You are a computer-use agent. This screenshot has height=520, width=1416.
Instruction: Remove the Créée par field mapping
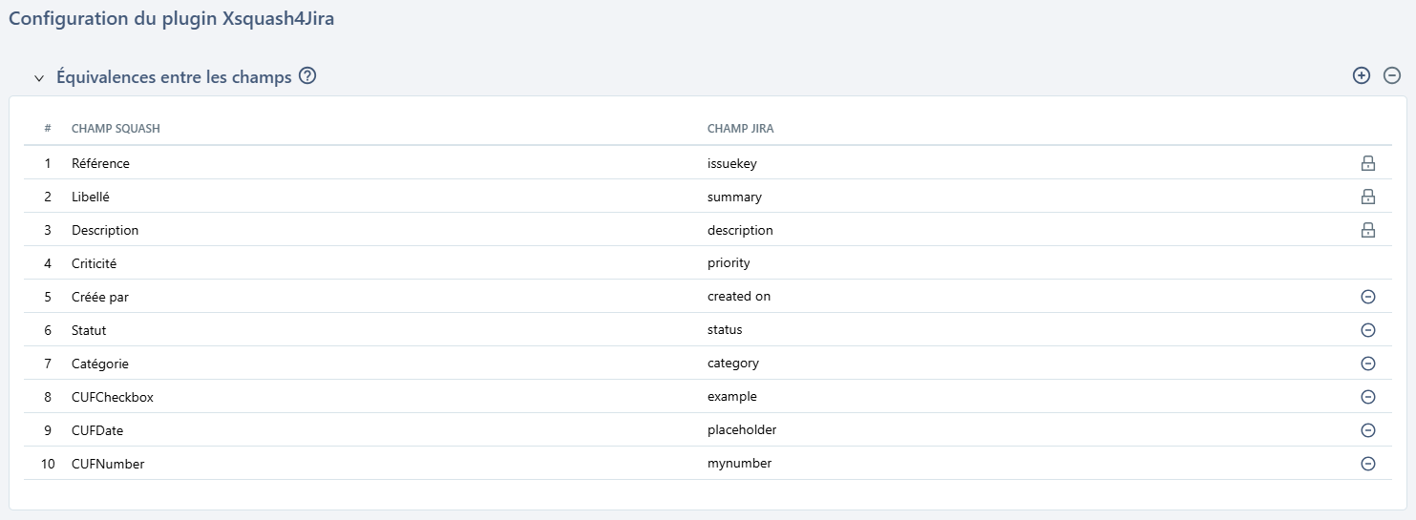pyautogui.click(x=1367, y=297)
